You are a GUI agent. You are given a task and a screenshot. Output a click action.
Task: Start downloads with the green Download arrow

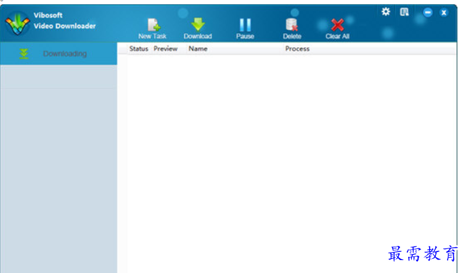click(198, 28)
